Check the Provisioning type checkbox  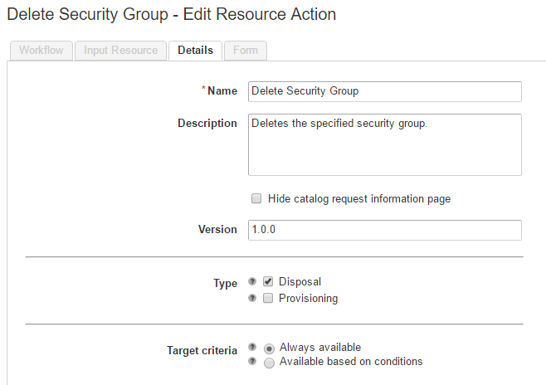(268, 298)
